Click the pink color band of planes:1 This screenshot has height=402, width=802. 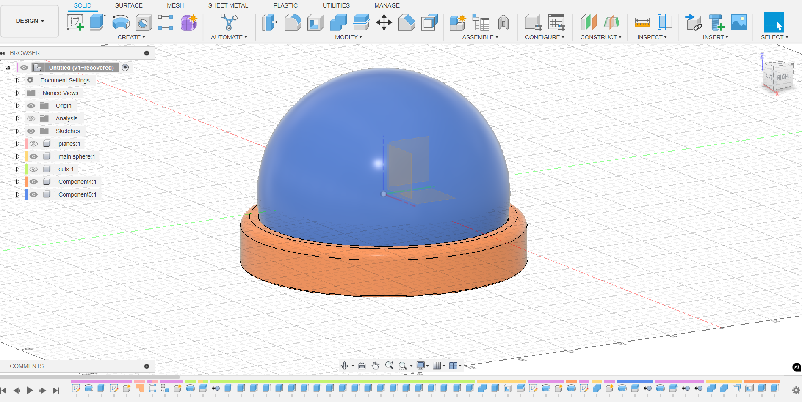[26, 144]
